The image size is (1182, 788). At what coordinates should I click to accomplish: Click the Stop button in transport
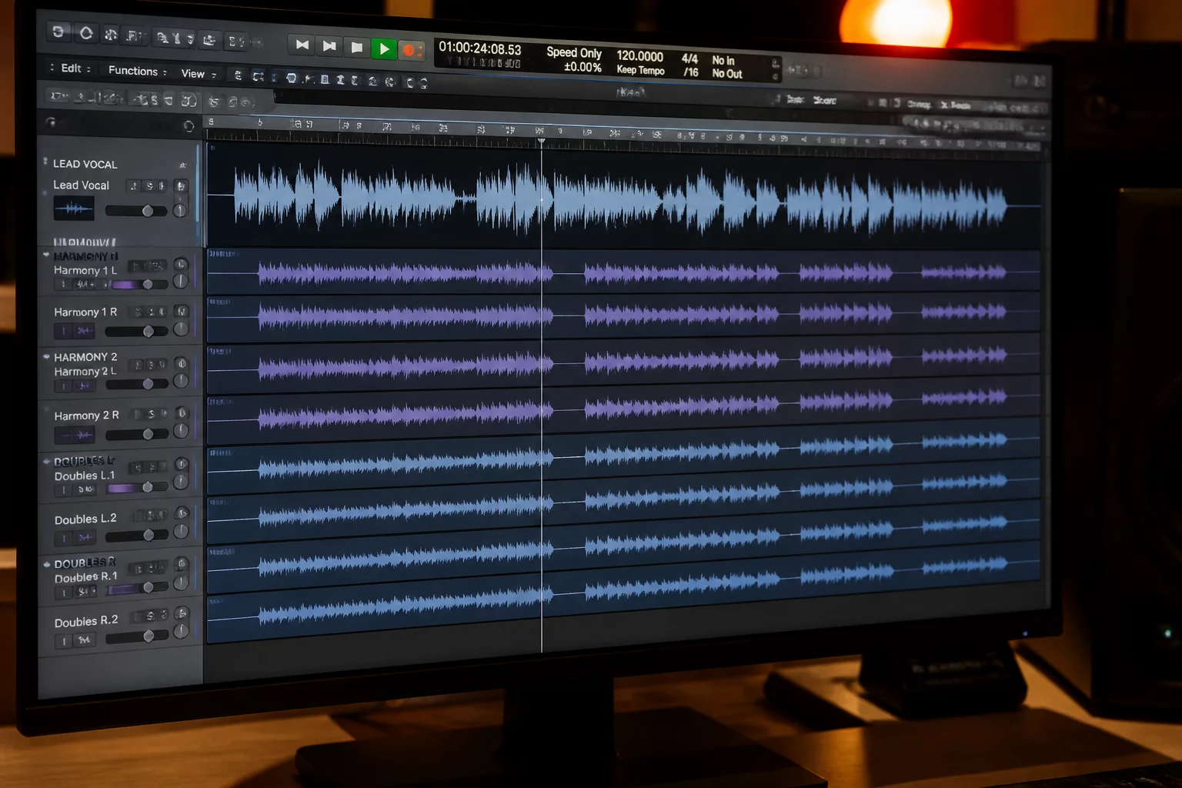coord(356,48)
